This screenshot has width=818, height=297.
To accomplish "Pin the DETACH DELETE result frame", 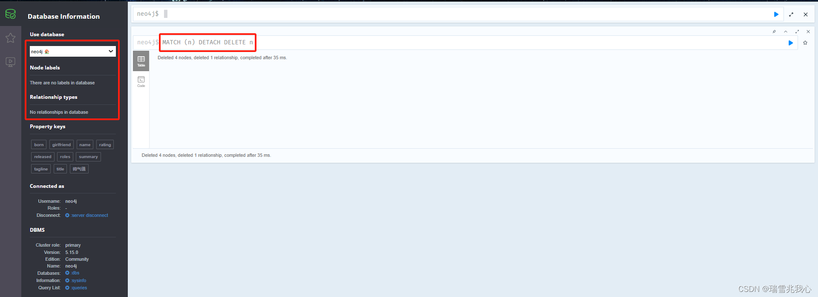I will click(x=774, y=32).
